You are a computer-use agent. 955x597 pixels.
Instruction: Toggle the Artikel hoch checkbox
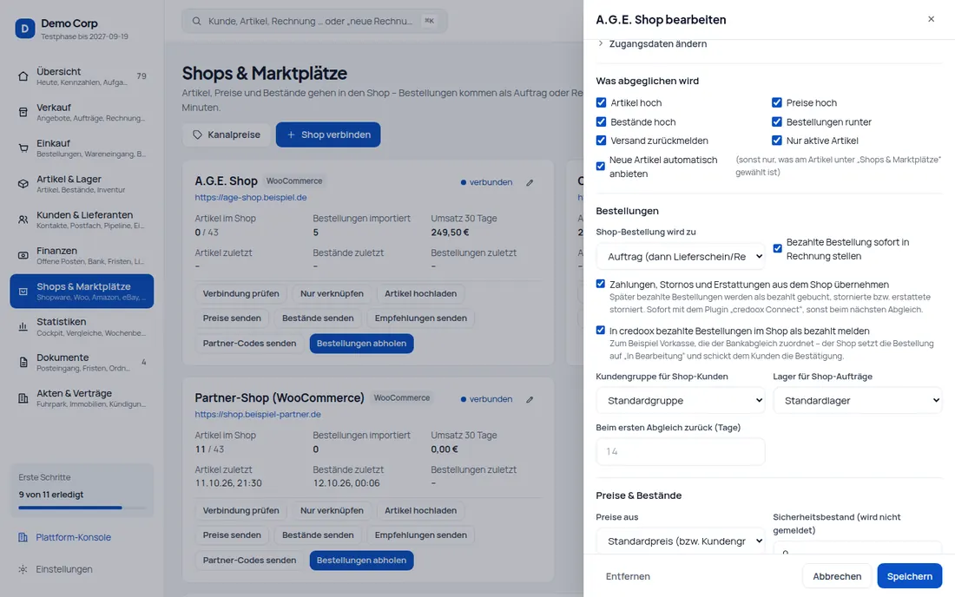coord(601,103)
